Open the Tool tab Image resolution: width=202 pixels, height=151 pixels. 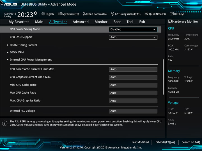130,22
